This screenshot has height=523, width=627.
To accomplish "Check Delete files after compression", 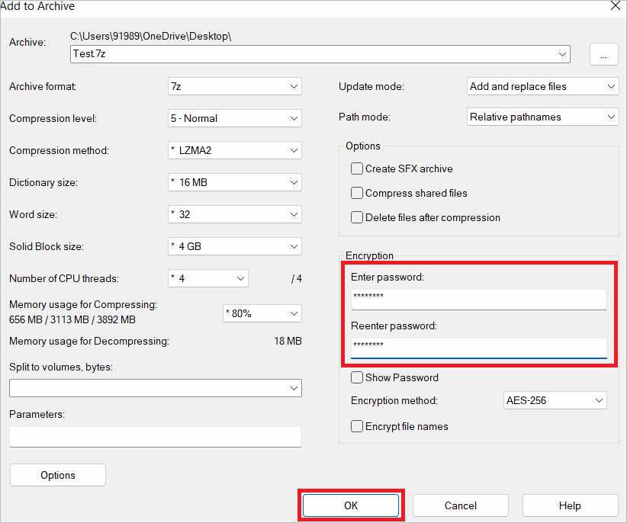I will click(357, 217).
